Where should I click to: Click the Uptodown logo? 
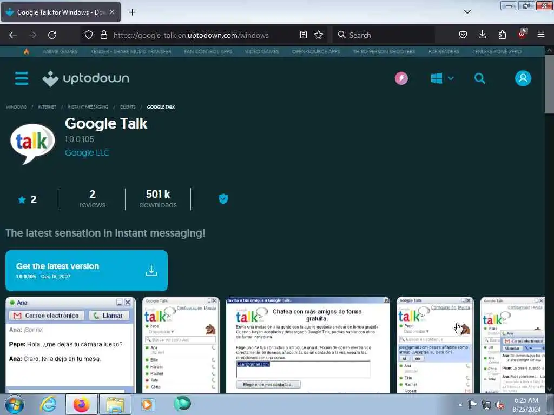pos(85,78)
